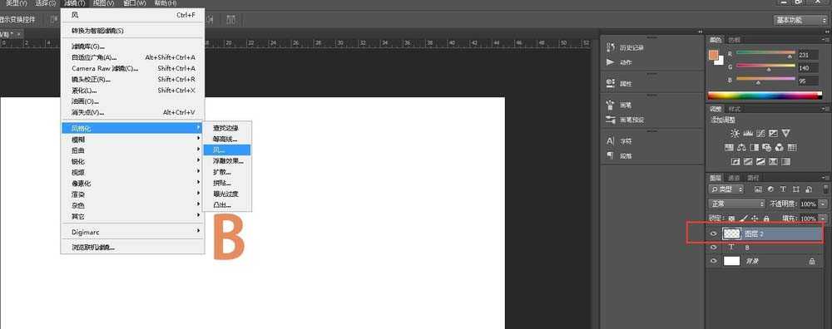Open the Character (字符) panel icon
Image resolution: width=832 pixels, height=329 pixels.
click(x=610, y=141)
